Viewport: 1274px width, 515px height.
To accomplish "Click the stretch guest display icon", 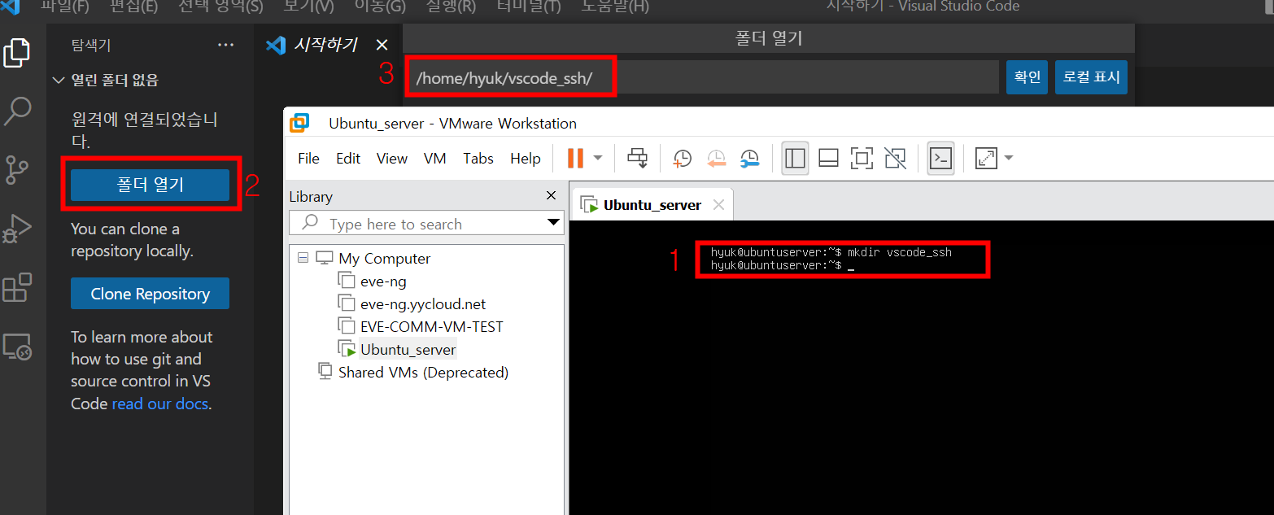I will (x=986, y=158).
